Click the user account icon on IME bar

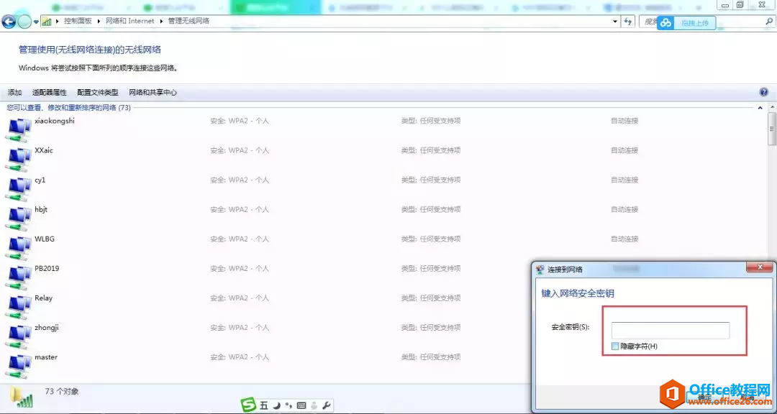tap(314, 405)
